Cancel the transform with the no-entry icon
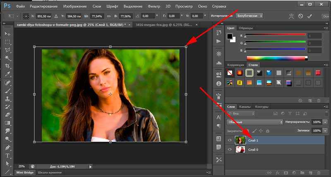This screenshot has width=331, height=177. 300,16
